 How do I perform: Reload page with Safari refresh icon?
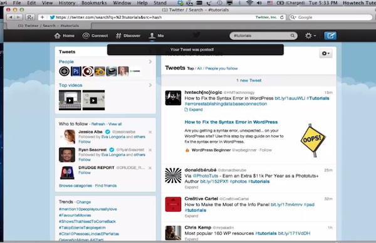pos(282,18)
